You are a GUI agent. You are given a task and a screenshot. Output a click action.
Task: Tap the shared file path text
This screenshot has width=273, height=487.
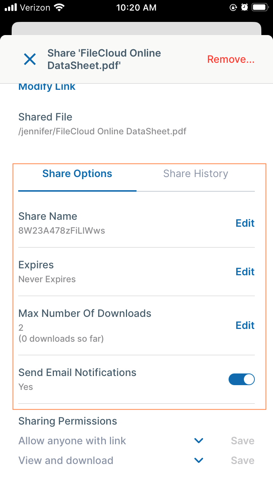[x=102, y=131]
